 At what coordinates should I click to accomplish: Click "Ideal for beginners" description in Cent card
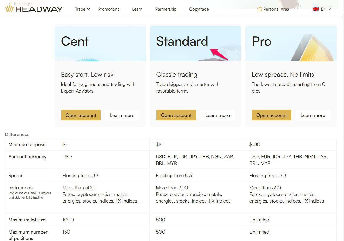[98, 88]
